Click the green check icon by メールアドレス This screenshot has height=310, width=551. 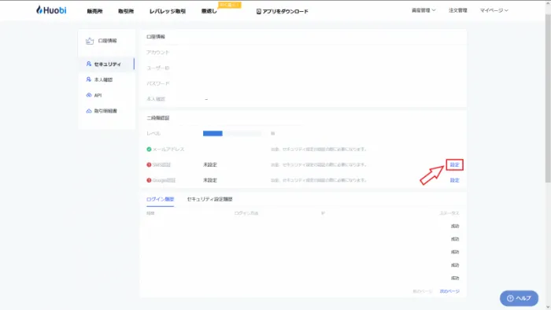click(x=149, y=149)
